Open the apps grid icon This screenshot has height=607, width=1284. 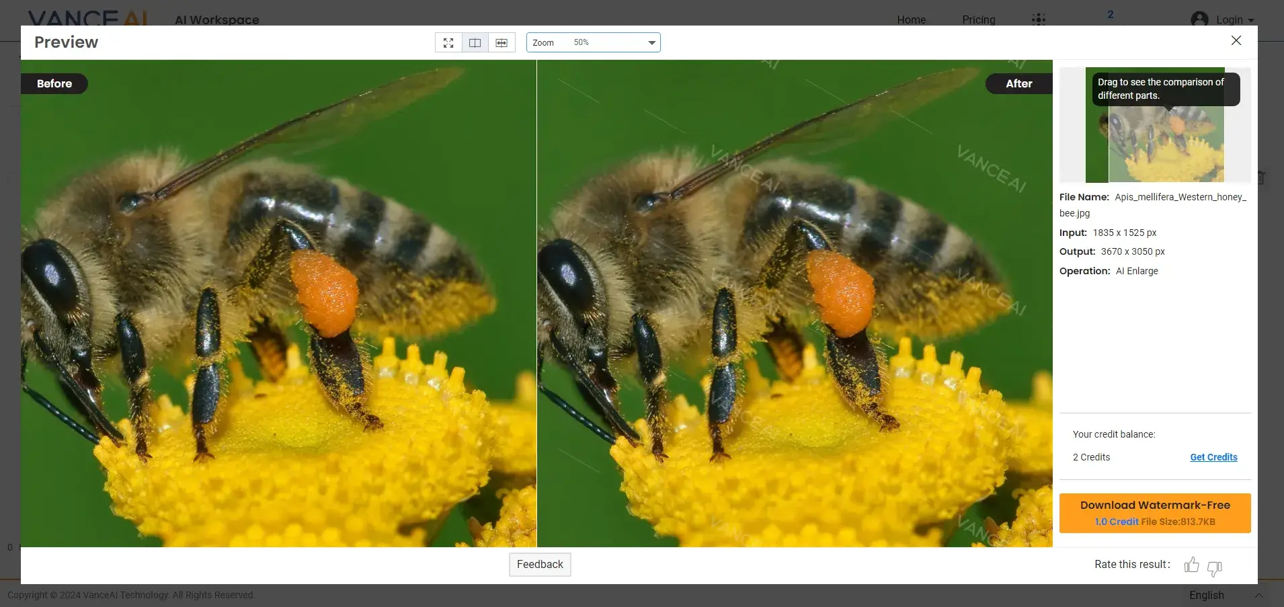[1039, 19]
